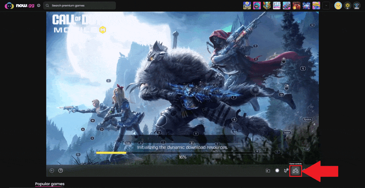Viewport: 365px width, 188px height.
Task: Click the M key overlay
Action: 312,25
